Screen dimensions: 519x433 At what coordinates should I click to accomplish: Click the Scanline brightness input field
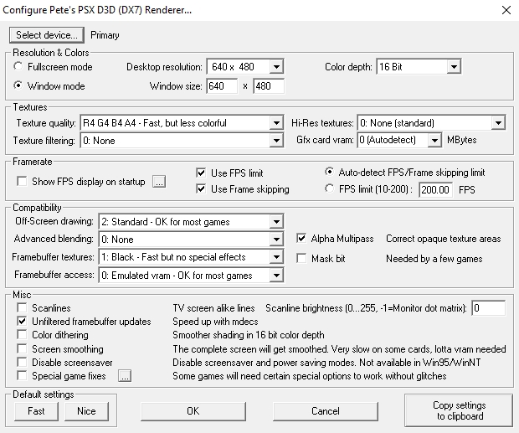[x=489, y=308]
